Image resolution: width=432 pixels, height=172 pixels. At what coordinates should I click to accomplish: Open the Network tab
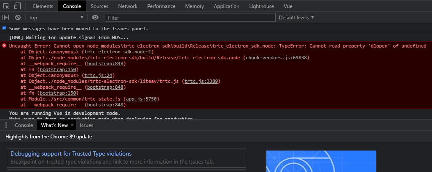(x=127, y=6)
